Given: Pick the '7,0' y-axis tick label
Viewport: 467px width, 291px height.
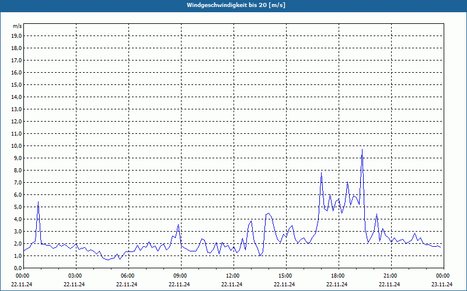Looking at the screenshot, I should click(x=18, y=182).
